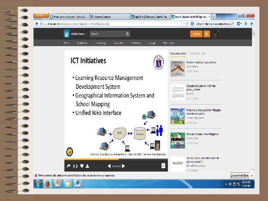This screenshot has height=201, width=268.
Task: Click the like/favorite icon under slide
Action: (x=82, y=166)
